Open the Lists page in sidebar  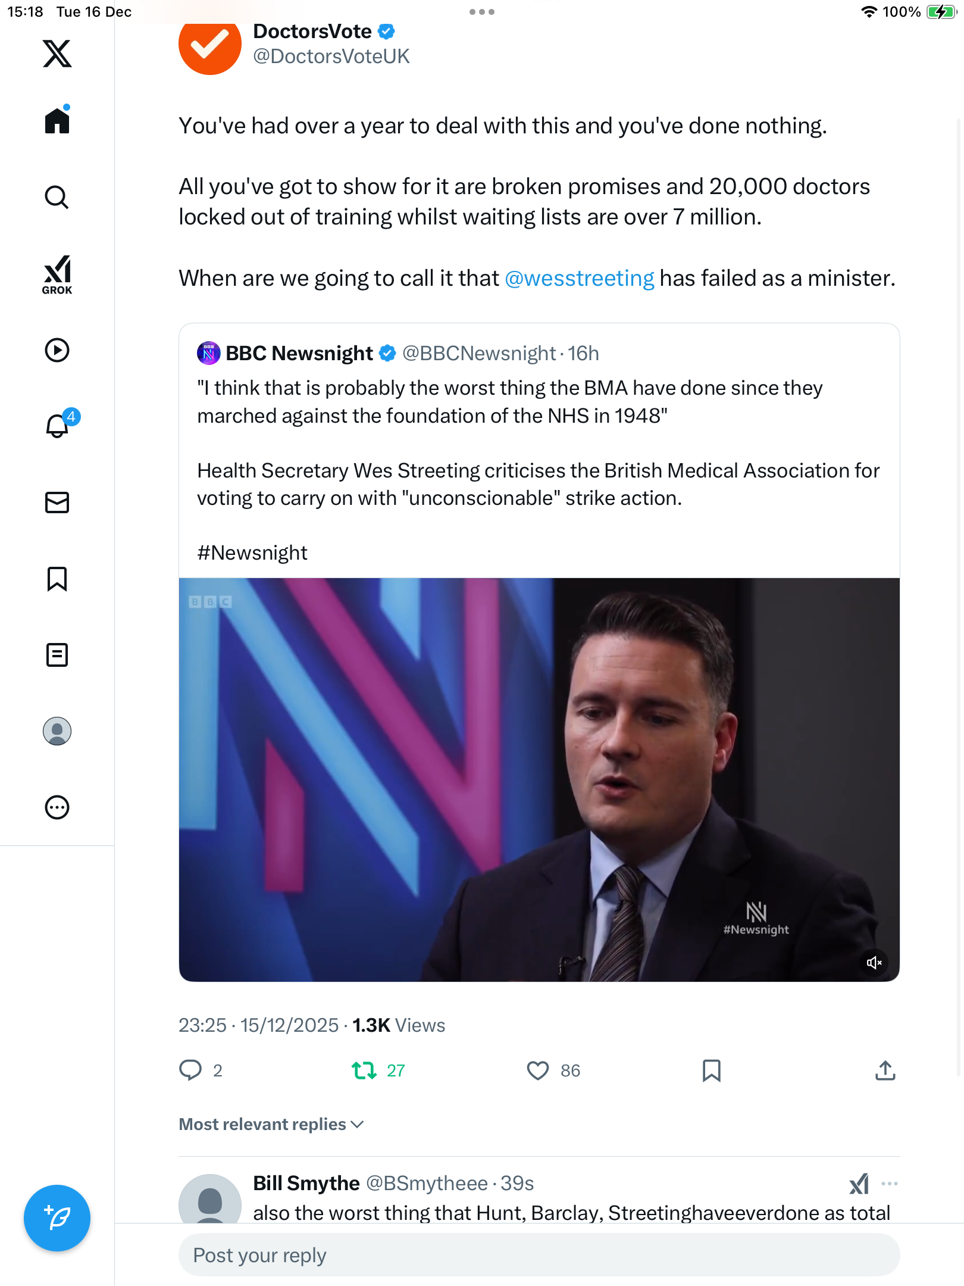click(x=57, y=655)
